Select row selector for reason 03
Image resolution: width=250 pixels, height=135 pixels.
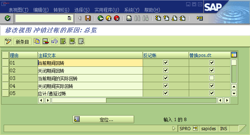(x=6, y=78)
